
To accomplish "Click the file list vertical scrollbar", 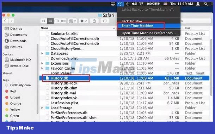I will click(x=211, y=68).
